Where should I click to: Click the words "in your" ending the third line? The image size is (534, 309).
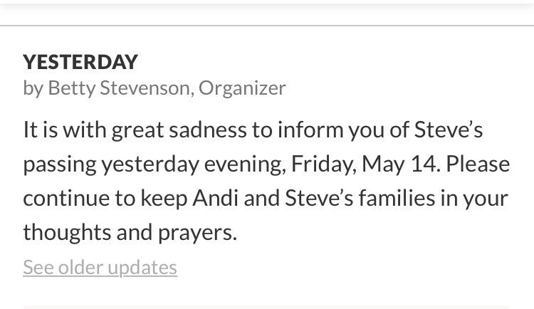[473, 197]
